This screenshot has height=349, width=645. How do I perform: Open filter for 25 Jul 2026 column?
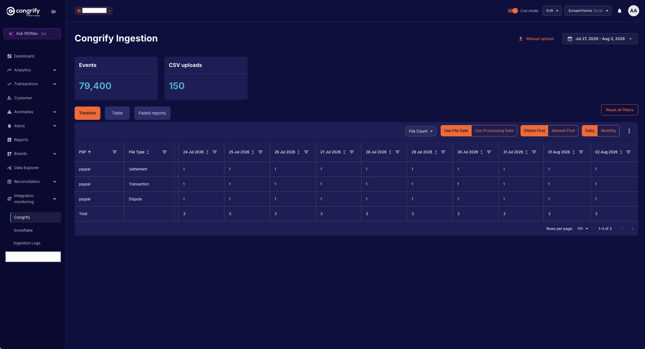point(260,152)
